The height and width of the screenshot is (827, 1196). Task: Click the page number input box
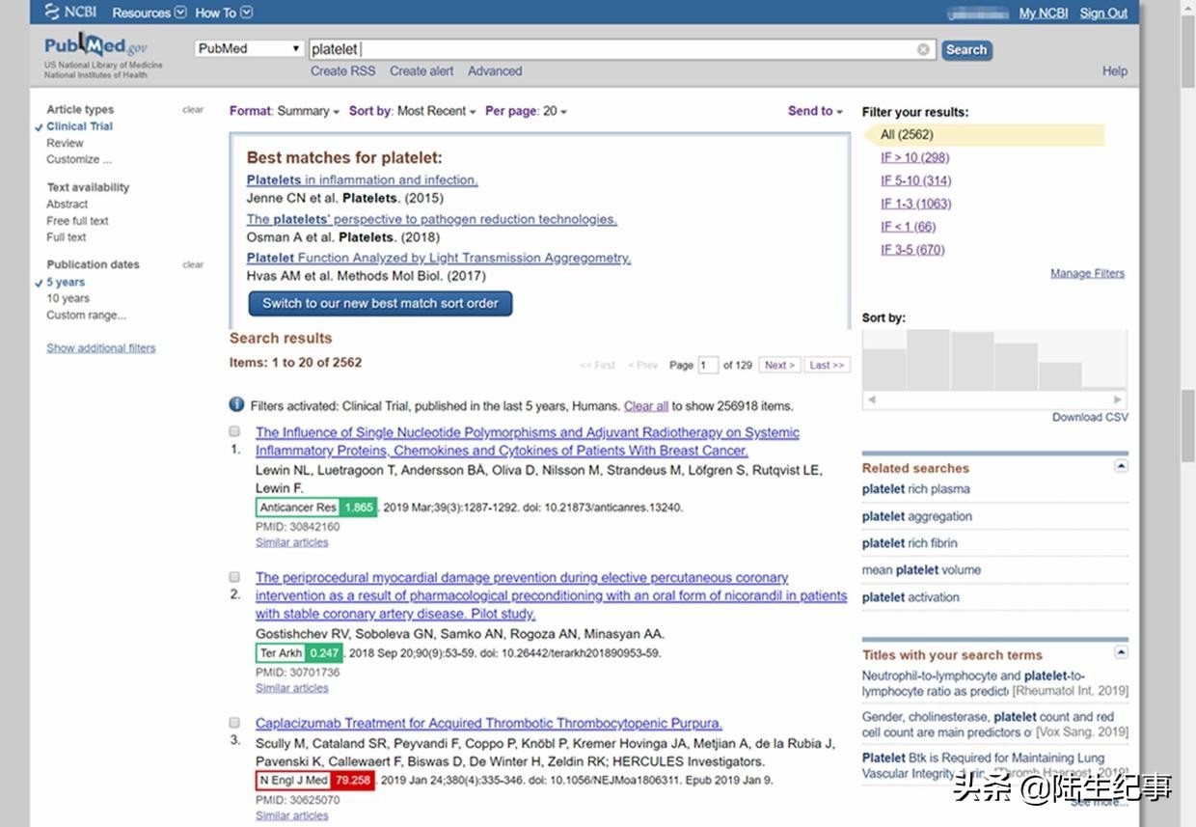708,365
